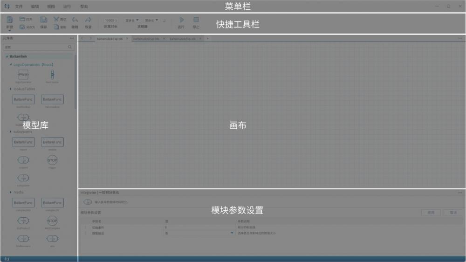Image resolution: width=466 pixels, height=262 pixels.
Task: Open the 文件 menu
Action: pyautogui.click(x=19, y=7)
